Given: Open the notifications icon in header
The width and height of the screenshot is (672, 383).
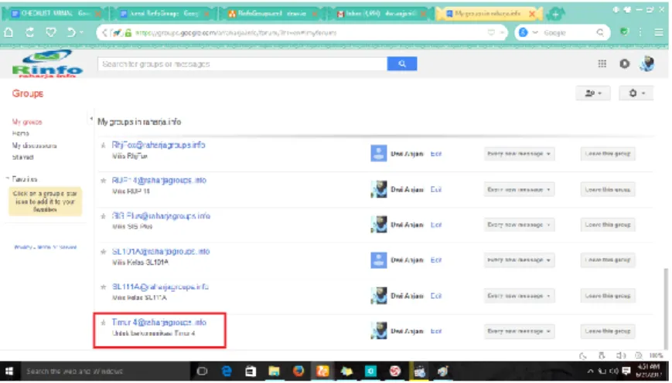Looking at the screenshot, I should (x=624, y=64).
